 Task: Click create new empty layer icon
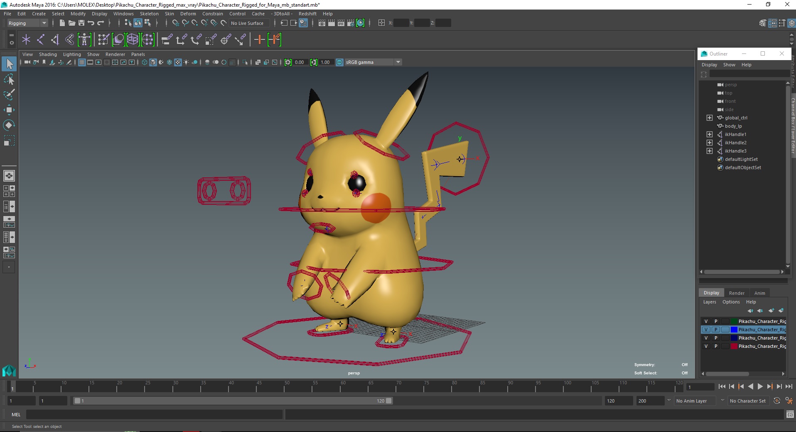coord(771,311)
